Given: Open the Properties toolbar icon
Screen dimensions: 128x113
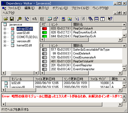Looking at the screenshot, I should (56, 19).
